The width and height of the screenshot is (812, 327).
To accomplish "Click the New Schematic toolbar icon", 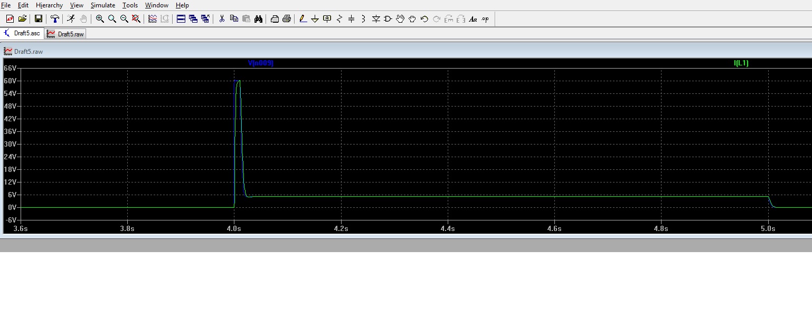I will (x=10, y=19).
